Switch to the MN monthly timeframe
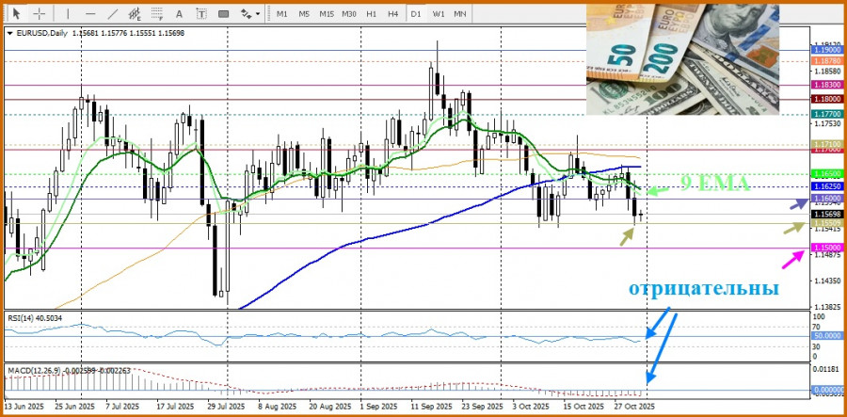 point(460,13)
